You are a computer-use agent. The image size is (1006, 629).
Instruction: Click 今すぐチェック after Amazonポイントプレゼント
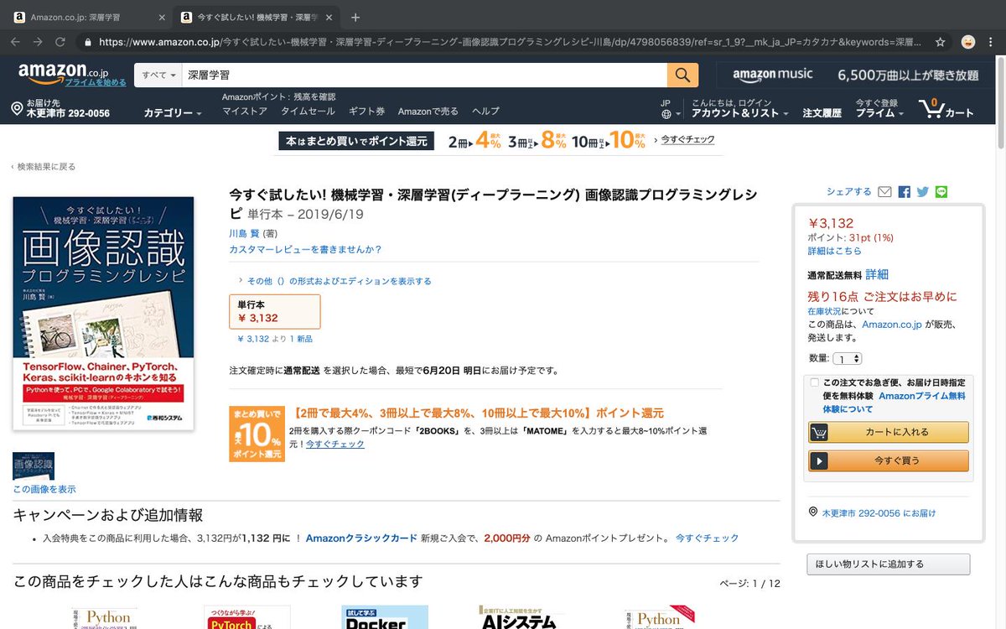click(708, 538)
